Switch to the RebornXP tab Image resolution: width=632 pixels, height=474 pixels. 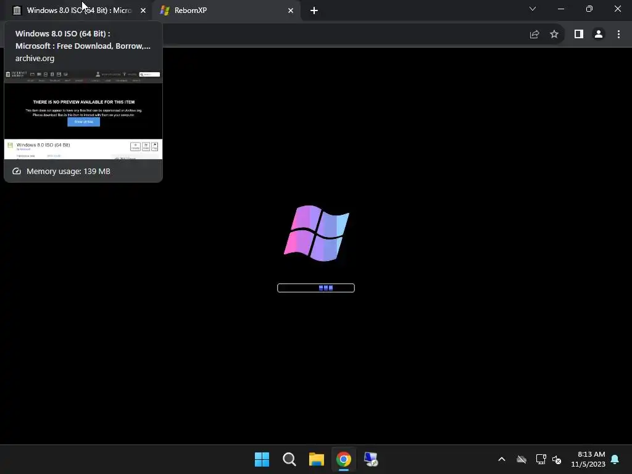pyautogui.click(x=226, y=10)
